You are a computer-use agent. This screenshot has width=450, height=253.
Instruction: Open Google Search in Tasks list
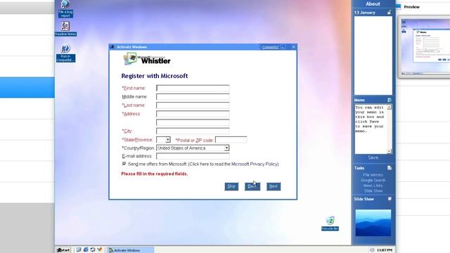[x=373, y=180]
